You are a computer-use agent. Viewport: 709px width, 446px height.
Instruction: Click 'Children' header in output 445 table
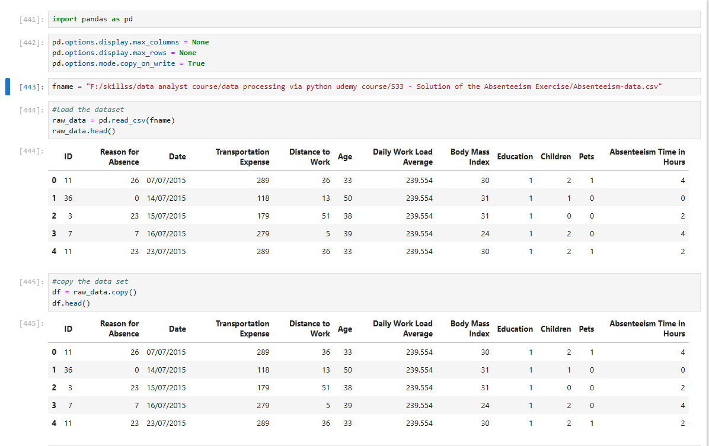coord(555,329)
